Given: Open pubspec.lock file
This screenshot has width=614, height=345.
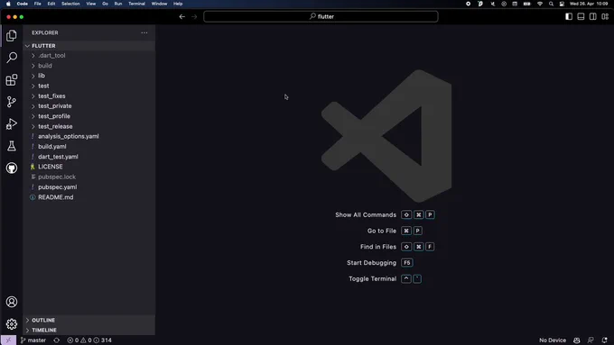Looking at the screenshot, I should coord(88,177).
